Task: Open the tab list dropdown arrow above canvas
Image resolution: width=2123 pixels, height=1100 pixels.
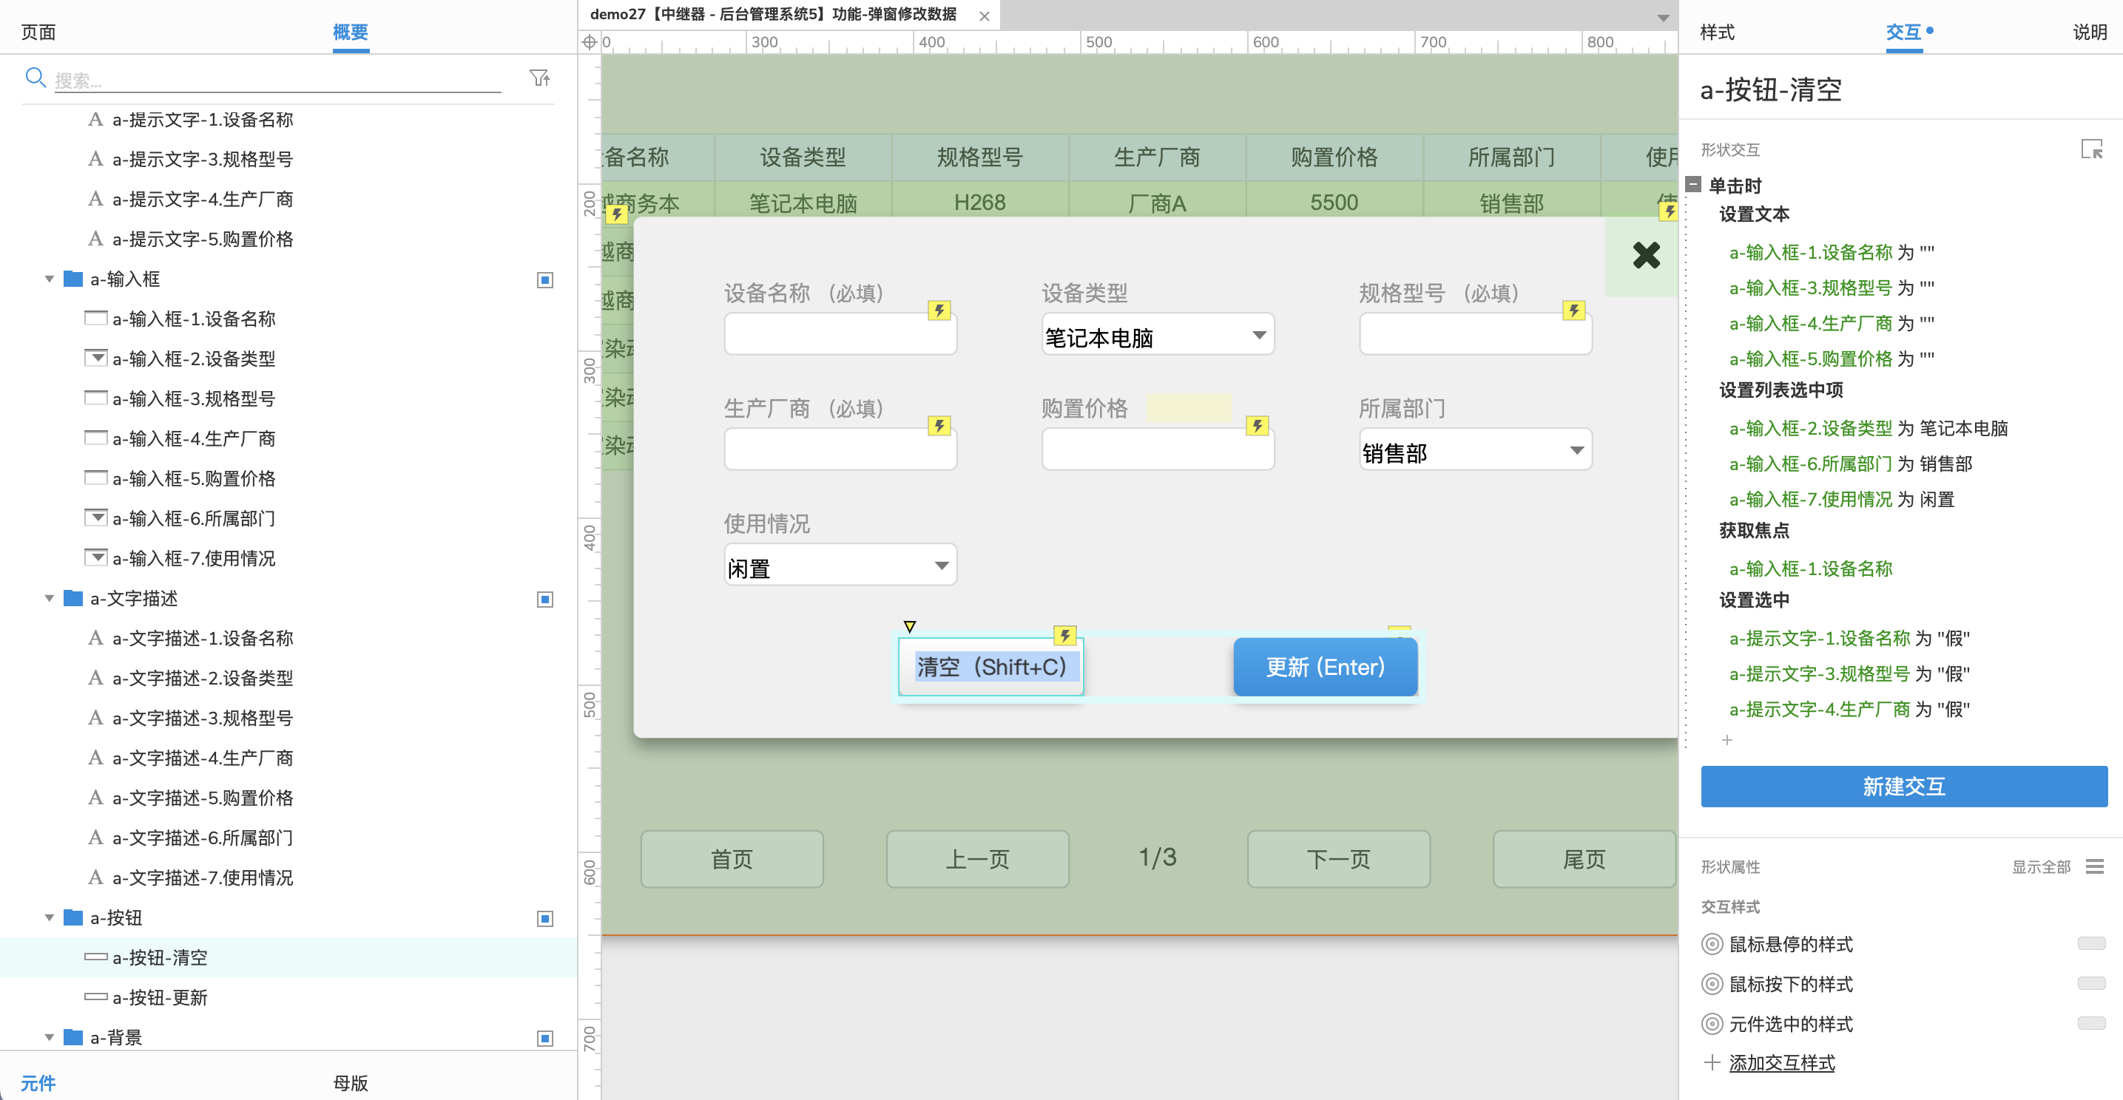Action: (1663, 17)
